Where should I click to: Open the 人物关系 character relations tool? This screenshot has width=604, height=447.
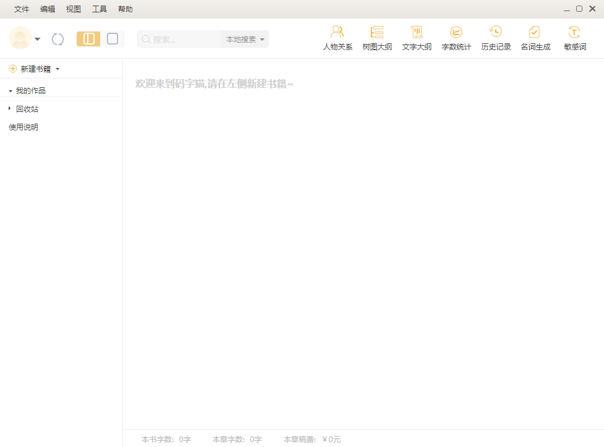(338, 38)
